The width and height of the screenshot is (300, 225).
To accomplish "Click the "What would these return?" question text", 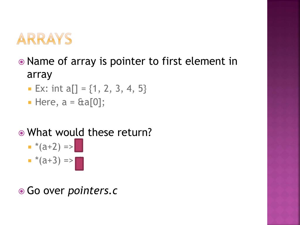I will coord(89,132).
